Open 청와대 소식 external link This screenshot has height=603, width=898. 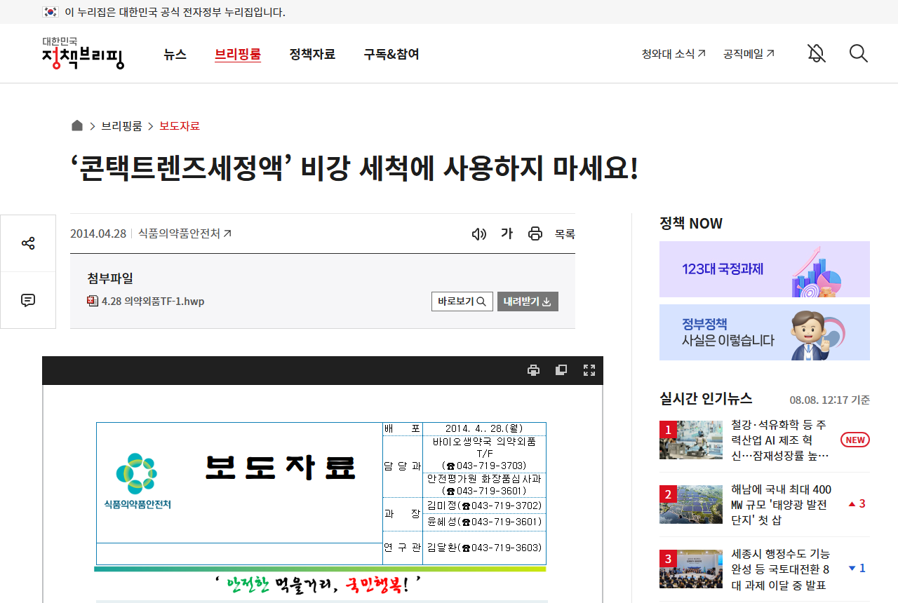[673, 53]
